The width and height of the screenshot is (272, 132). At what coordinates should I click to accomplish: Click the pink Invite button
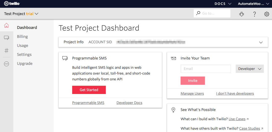click(x=193, y=81)
